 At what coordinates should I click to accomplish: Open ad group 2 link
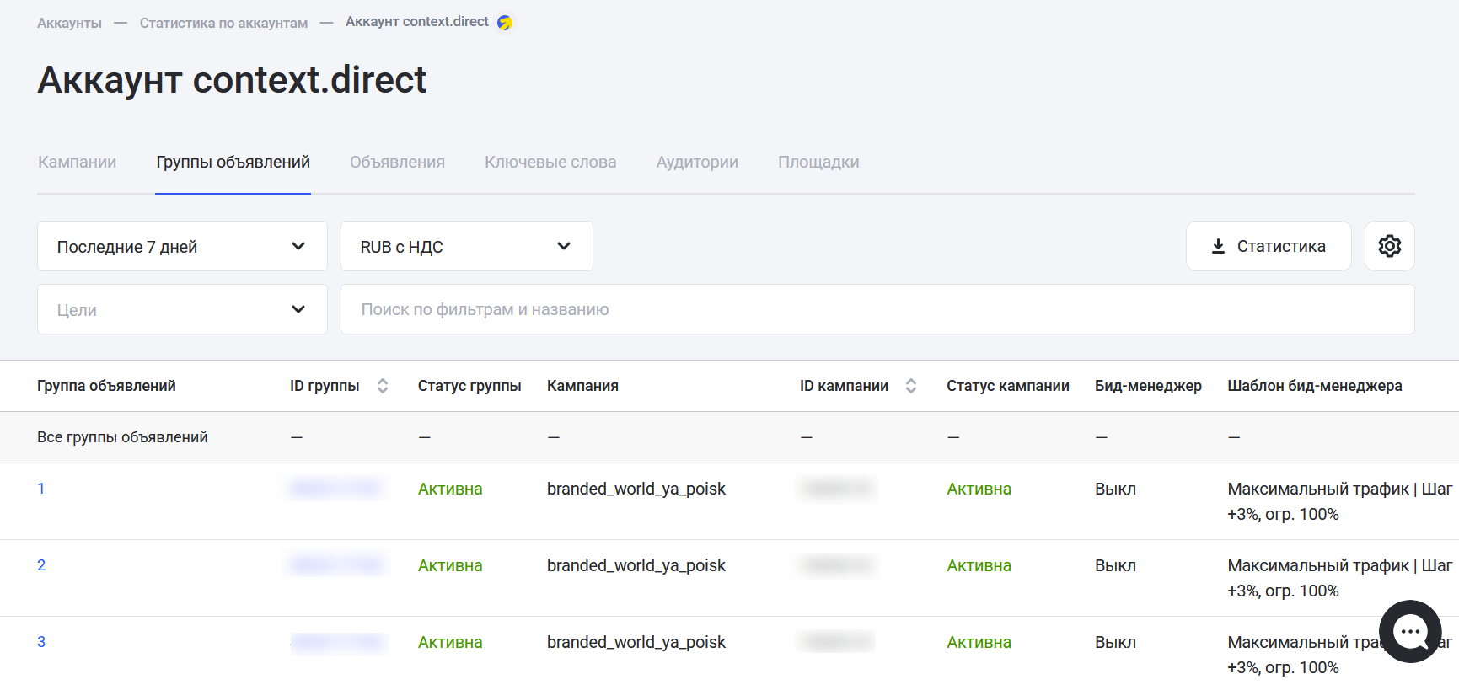[41, 565]
